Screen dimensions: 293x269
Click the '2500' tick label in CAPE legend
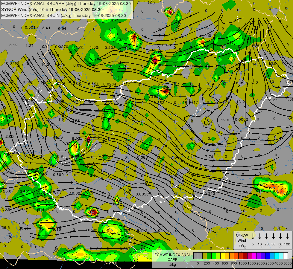click(x=270, y=263)
